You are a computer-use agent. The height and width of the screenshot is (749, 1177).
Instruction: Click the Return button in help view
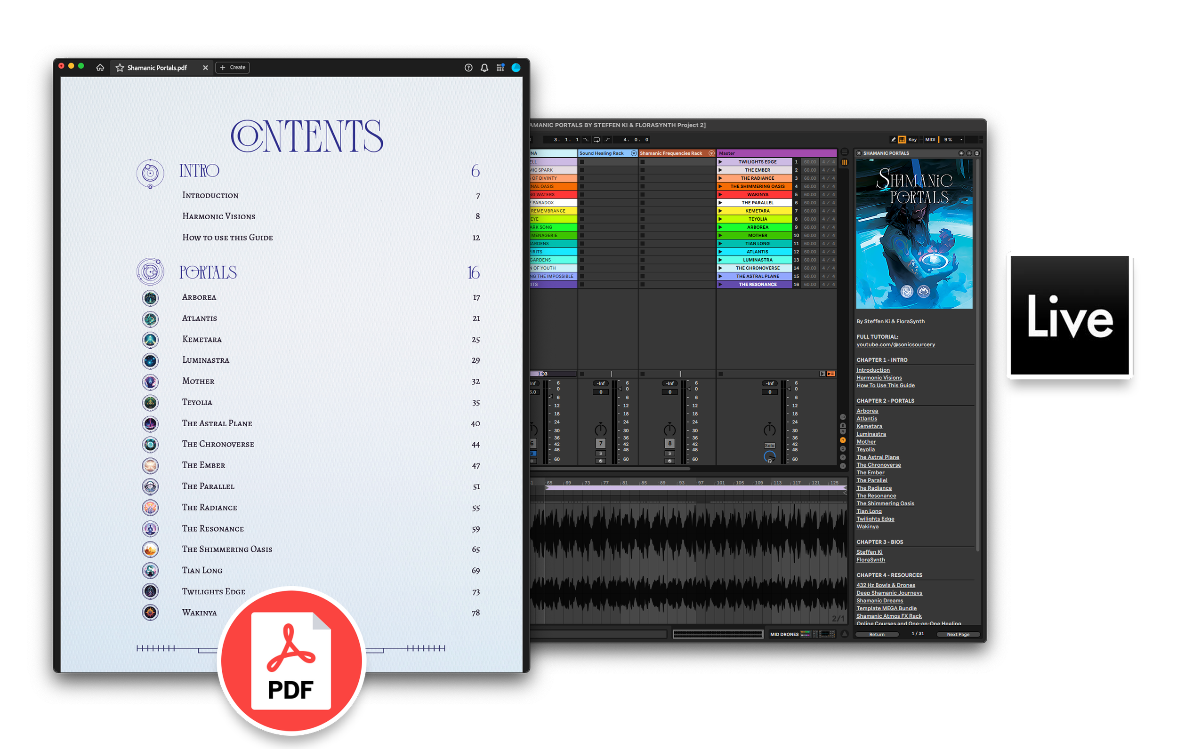[877, 634]
